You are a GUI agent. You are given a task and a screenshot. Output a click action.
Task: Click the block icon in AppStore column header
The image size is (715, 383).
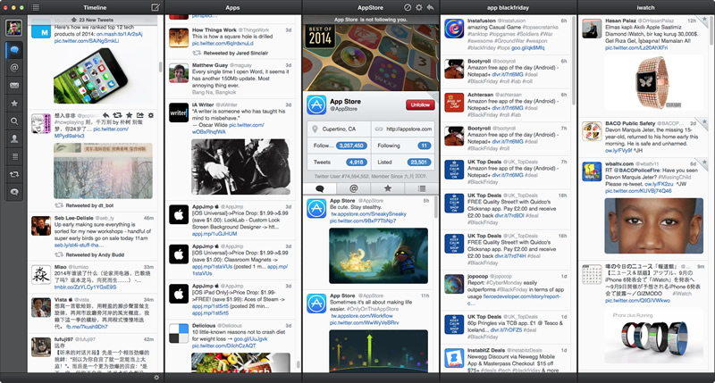(408, 7)
